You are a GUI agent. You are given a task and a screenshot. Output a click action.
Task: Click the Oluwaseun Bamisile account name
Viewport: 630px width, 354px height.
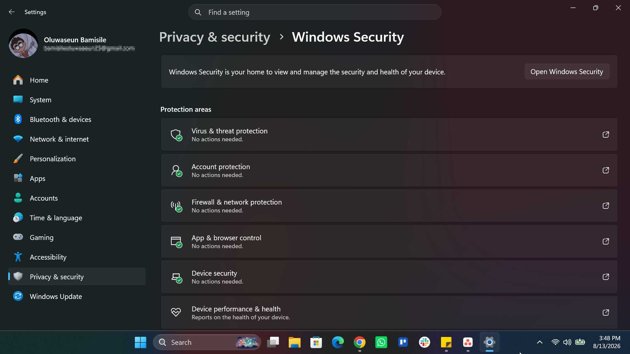click(x=75, y=40)
